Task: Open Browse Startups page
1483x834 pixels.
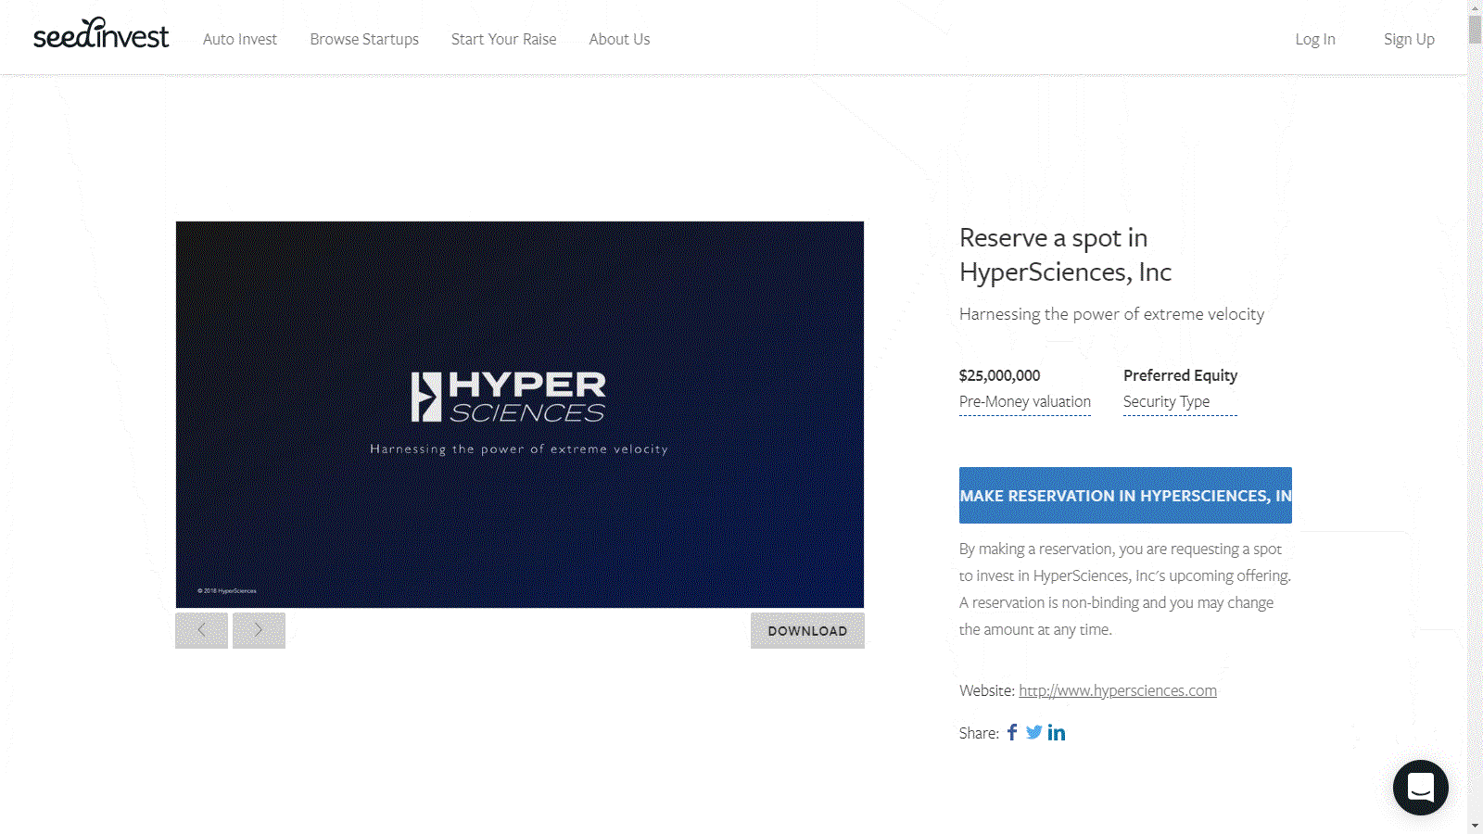Action: 364,39
